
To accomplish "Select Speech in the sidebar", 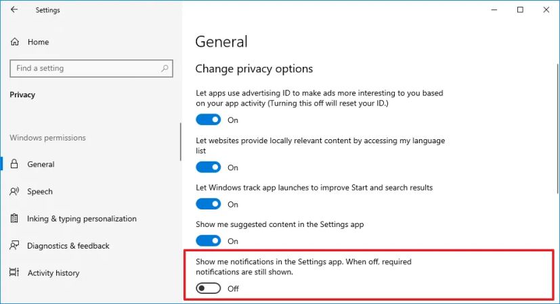I will coord(40,191).
